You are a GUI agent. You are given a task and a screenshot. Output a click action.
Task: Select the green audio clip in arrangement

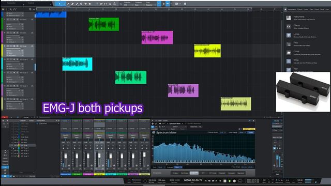point(103,24)
